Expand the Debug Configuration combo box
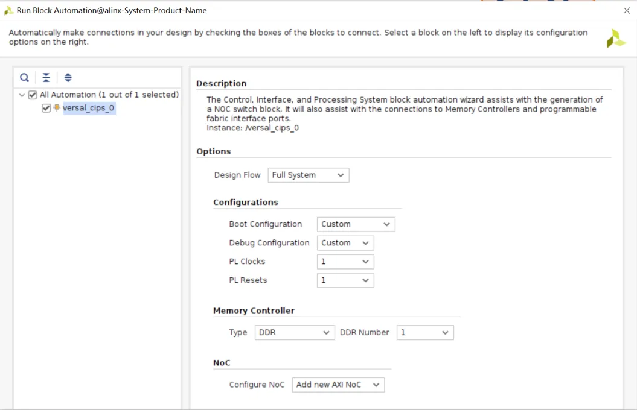This screenshot has width=637, height=410. pos(345,243)
